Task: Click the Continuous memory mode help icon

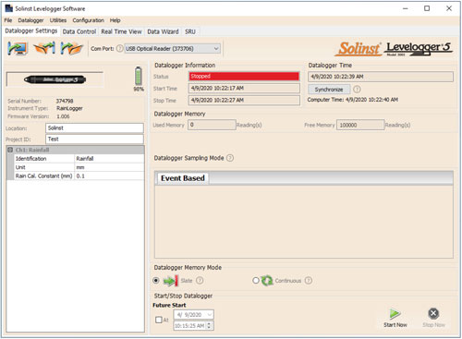Action: click(309, 281)
